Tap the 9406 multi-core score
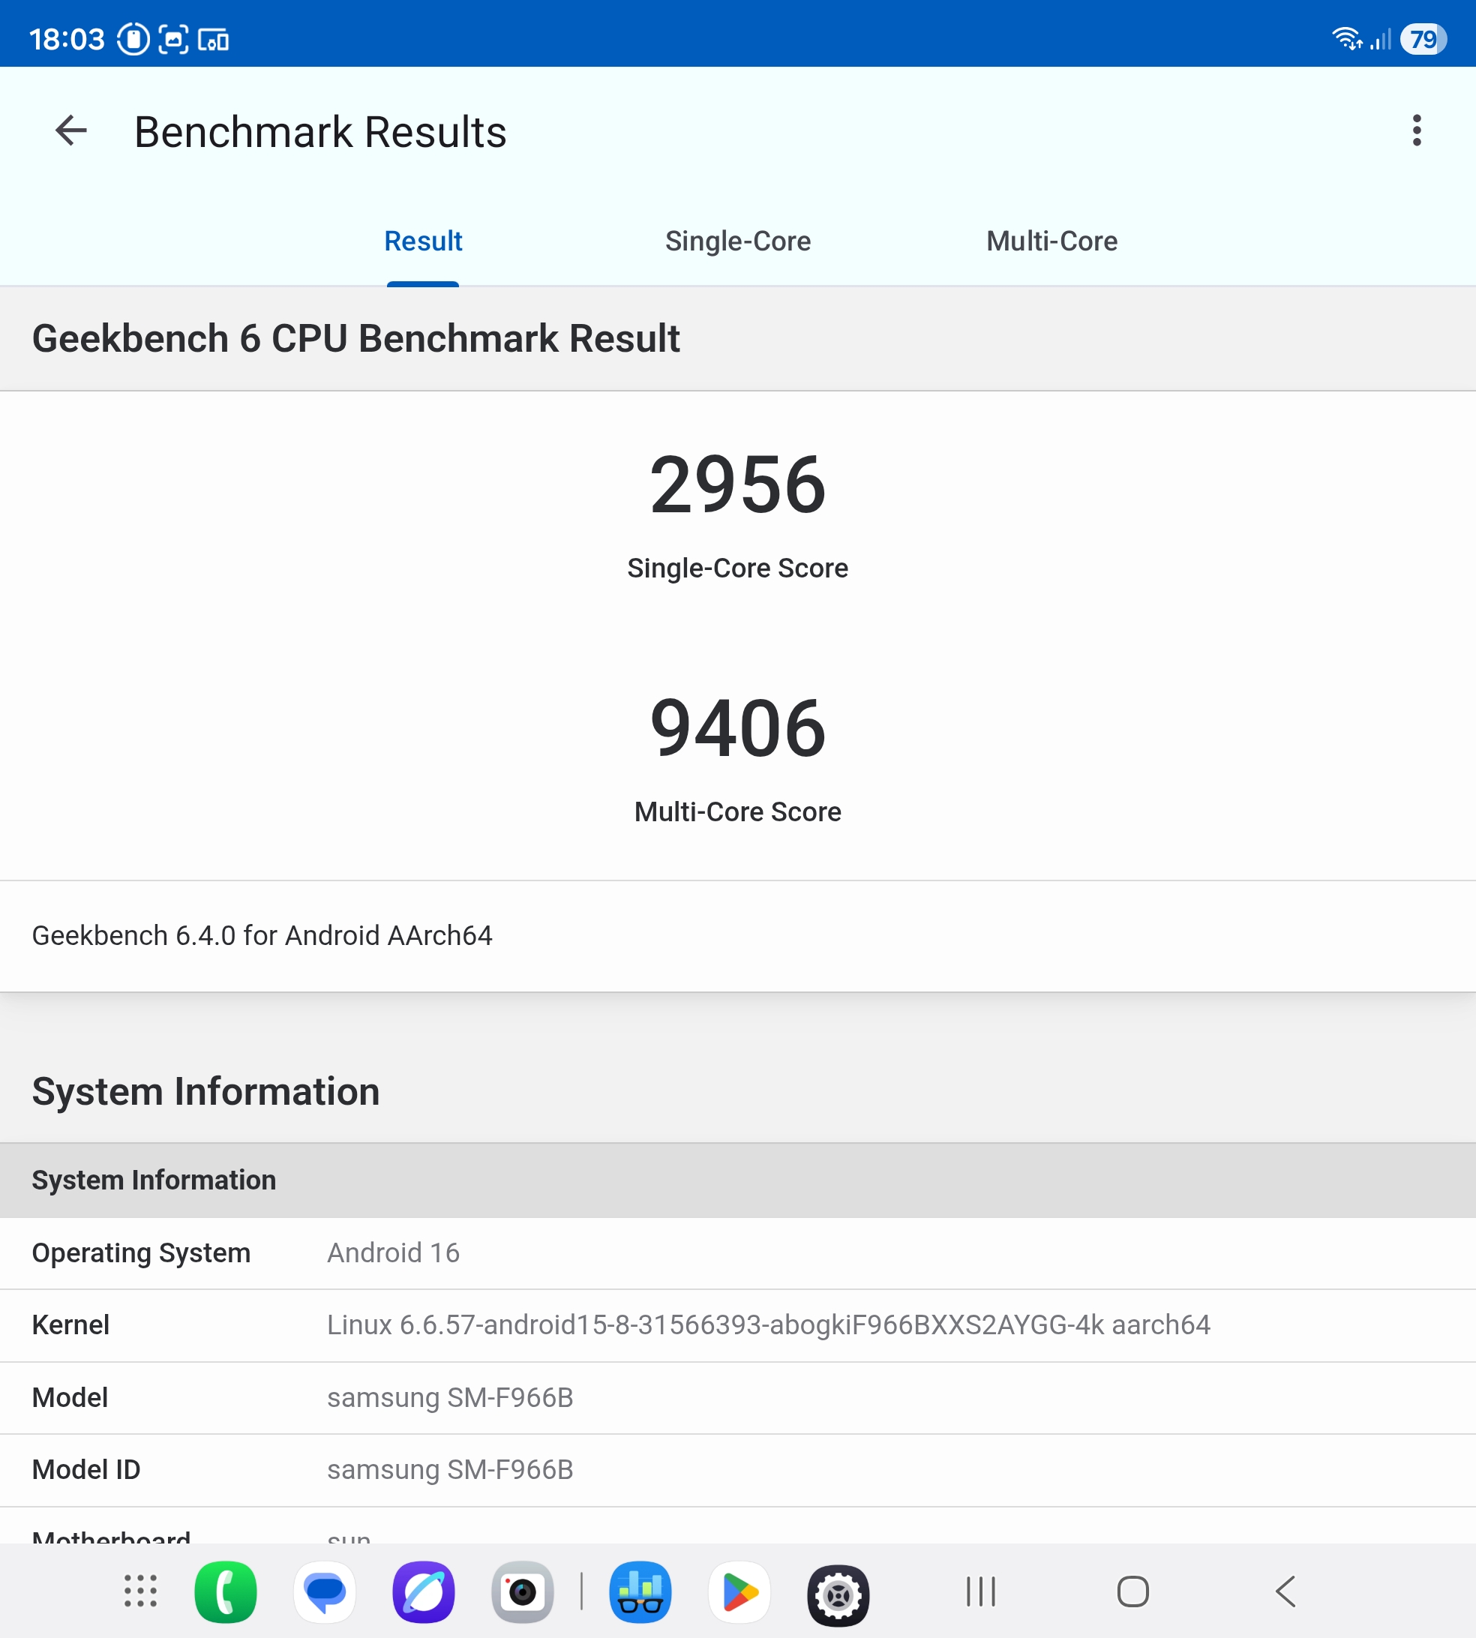1476x1638 pixels. 737,728
